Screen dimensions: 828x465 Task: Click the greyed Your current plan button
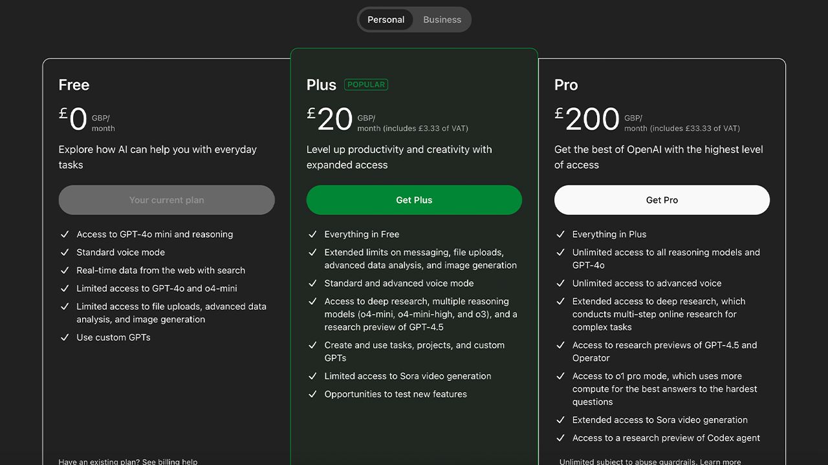coord(166,200)
